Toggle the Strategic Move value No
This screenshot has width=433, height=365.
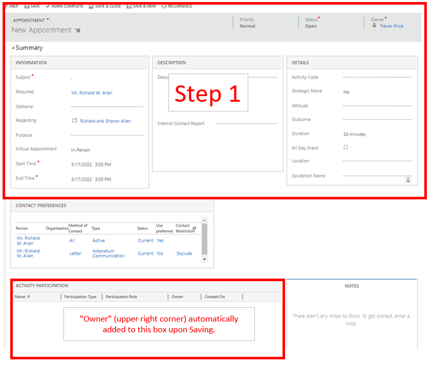(347, 92)
